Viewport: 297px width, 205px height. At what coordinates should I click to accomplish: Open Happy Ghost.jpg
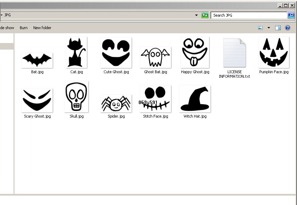click(195, 52)
